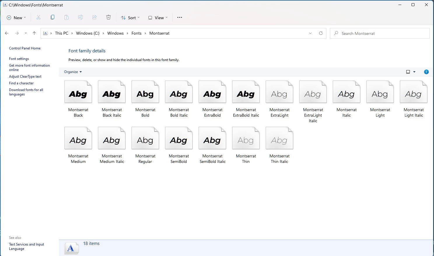Select the Montserrat Black font icon
434x256 pixels.
pos(78,92)
